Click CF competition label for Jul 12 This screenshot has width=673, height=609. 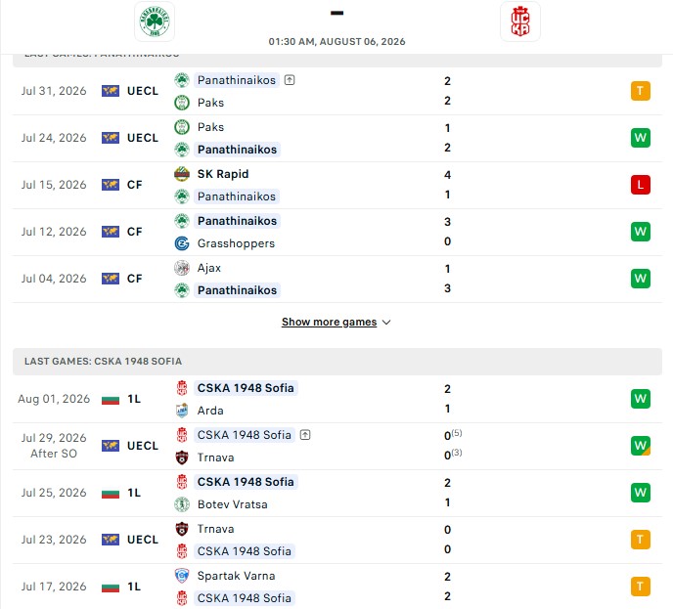pyautogui.click(x=134, y=232)
